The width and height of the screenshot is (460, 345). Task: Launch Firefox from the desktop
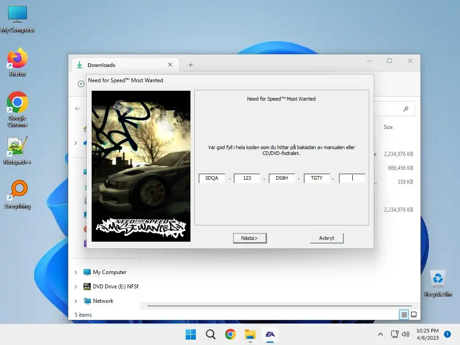[18, 62]
